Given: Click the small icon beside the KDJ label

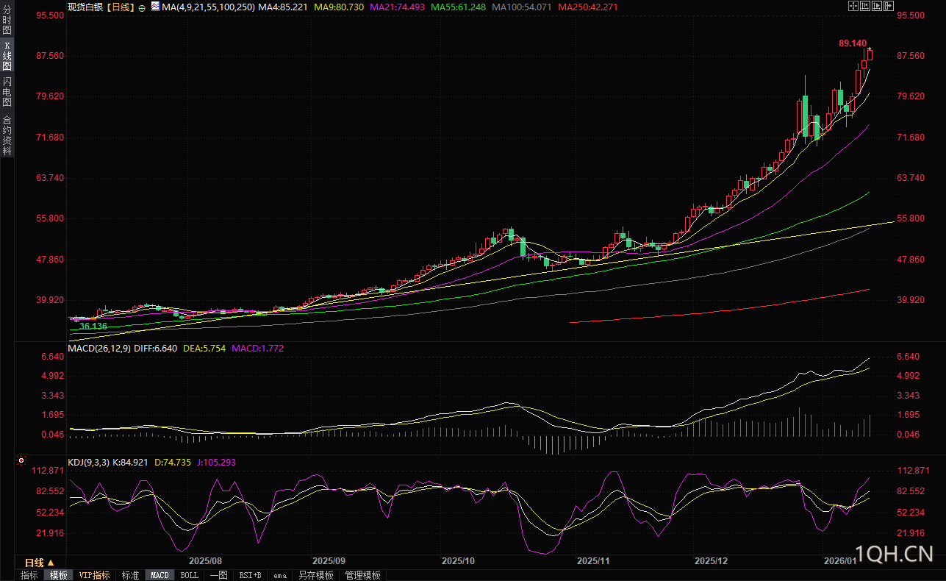Looking at the screenshot, I should click(21, 462).
